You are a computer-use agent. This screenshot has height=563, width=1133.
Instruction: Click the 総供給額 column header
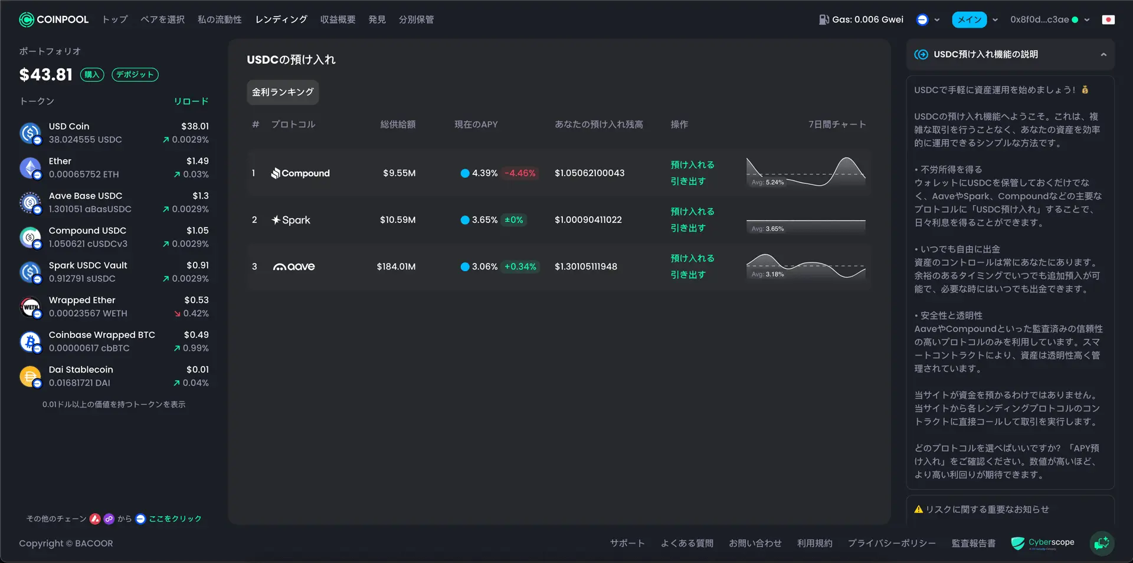click(398, 124)
